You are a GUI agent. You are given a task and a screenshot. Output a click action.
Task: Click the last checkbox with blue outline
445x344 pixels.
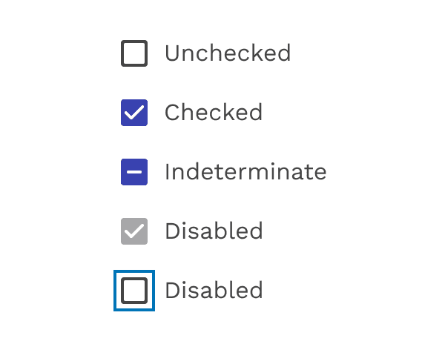(x=134, y=291)
